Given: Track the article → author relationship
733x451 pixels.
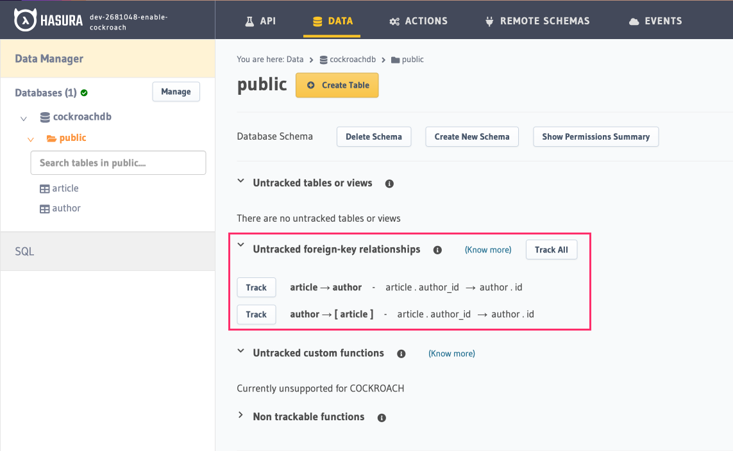Looking at the screenshot, I should coord(256,288).
